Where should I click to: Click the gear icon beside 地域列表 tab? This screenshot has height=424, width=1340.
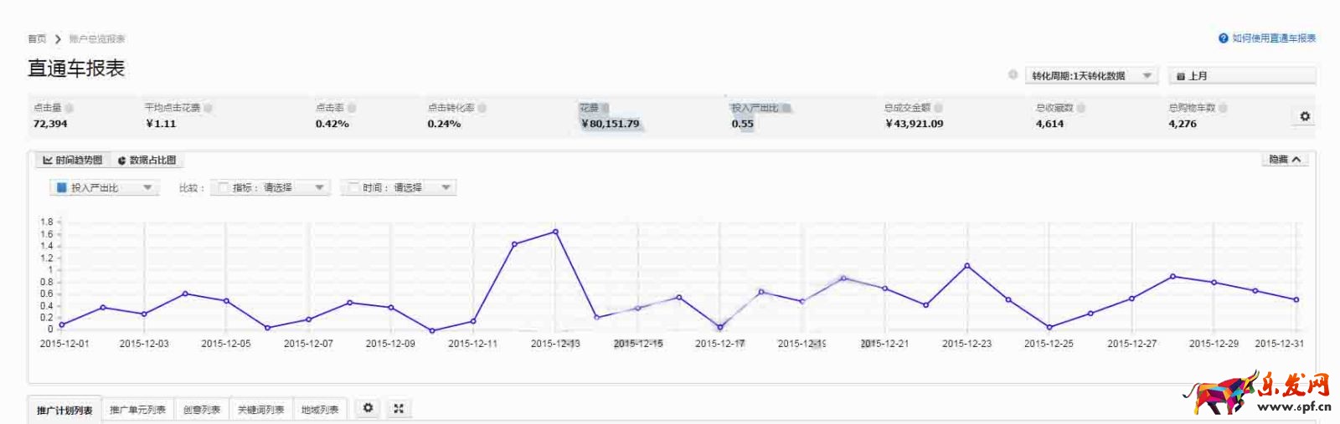click(x=368, y=408)
